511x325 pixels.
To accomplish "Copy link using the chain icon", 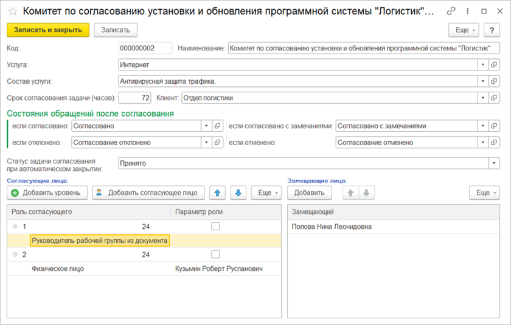I will pyautogui.click(x=451, y=11).
